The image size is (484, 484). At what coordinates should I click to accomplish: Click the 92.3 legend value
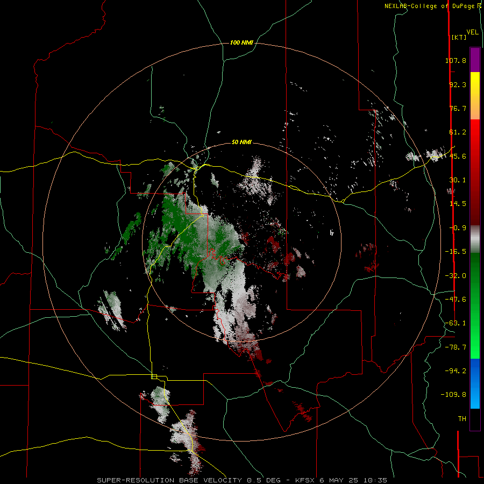coord(458,84)
